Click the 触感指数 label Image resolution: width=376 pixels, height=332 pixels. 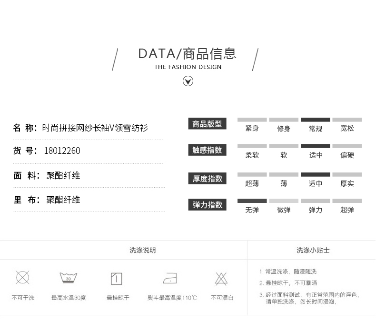[x=207, y=151]
